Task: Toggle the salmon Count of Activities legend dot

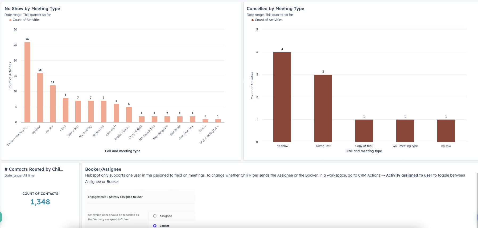Action: (10, 20)
